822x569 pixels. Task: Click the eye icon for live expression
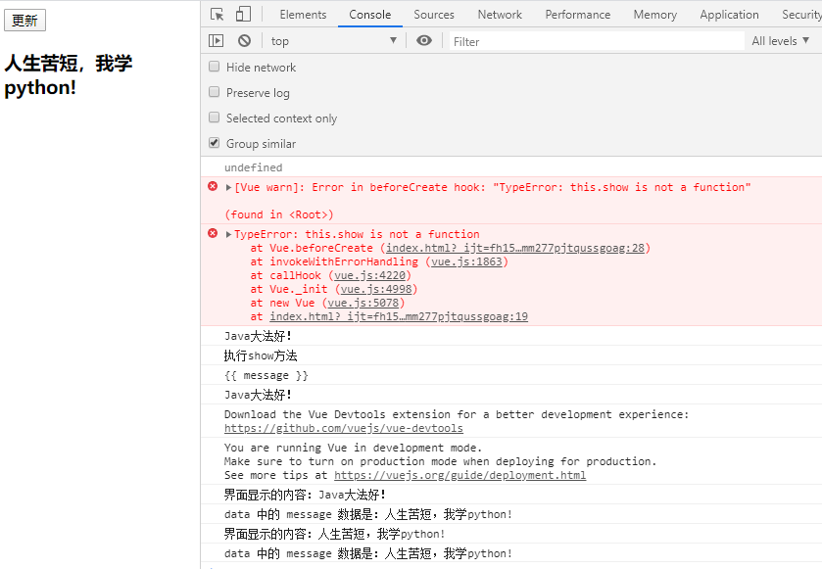(x=423, y=41)
